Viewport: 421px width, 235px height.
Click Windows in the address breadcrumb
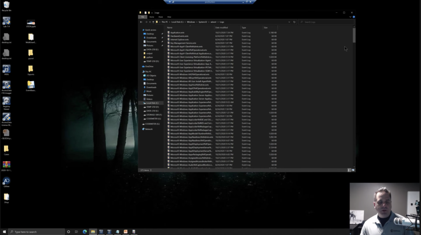coord(191,22)
